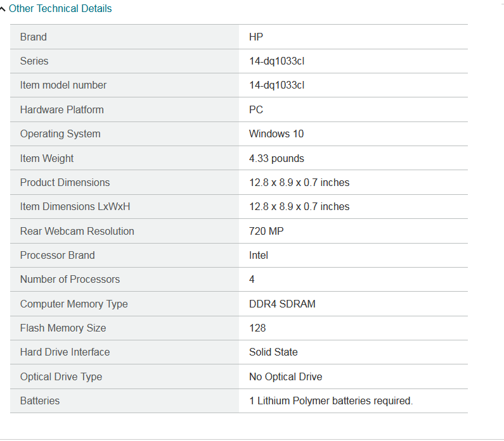The height and width of the screenshot is (441, 504).
Task: Click the Processor Brand Intel value
Action: tap(259, 255)
